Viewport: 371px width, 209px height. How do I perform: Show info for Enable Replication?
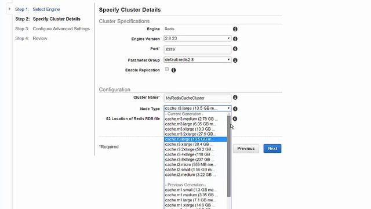point(173,70)
